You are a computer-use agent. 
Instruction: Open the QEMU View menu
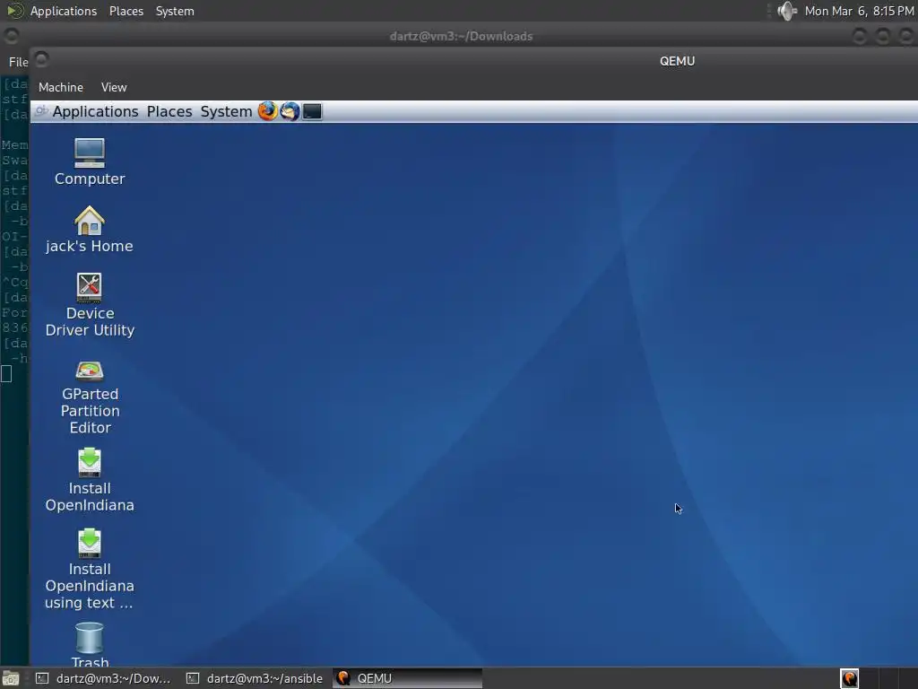pyautogui.click(x=114, y=87)
